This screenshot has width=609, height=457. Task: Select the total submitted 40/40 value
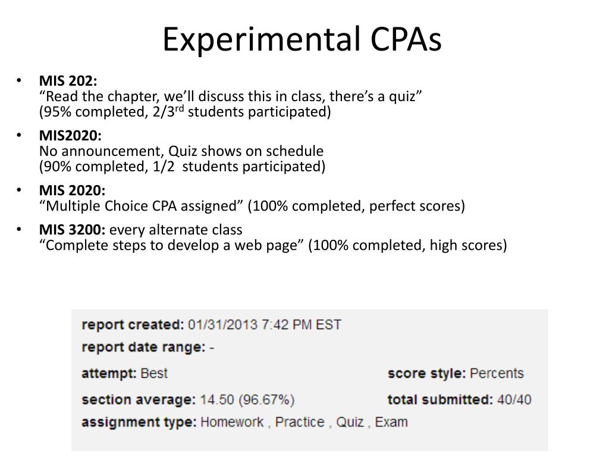(x=514, y=400)
